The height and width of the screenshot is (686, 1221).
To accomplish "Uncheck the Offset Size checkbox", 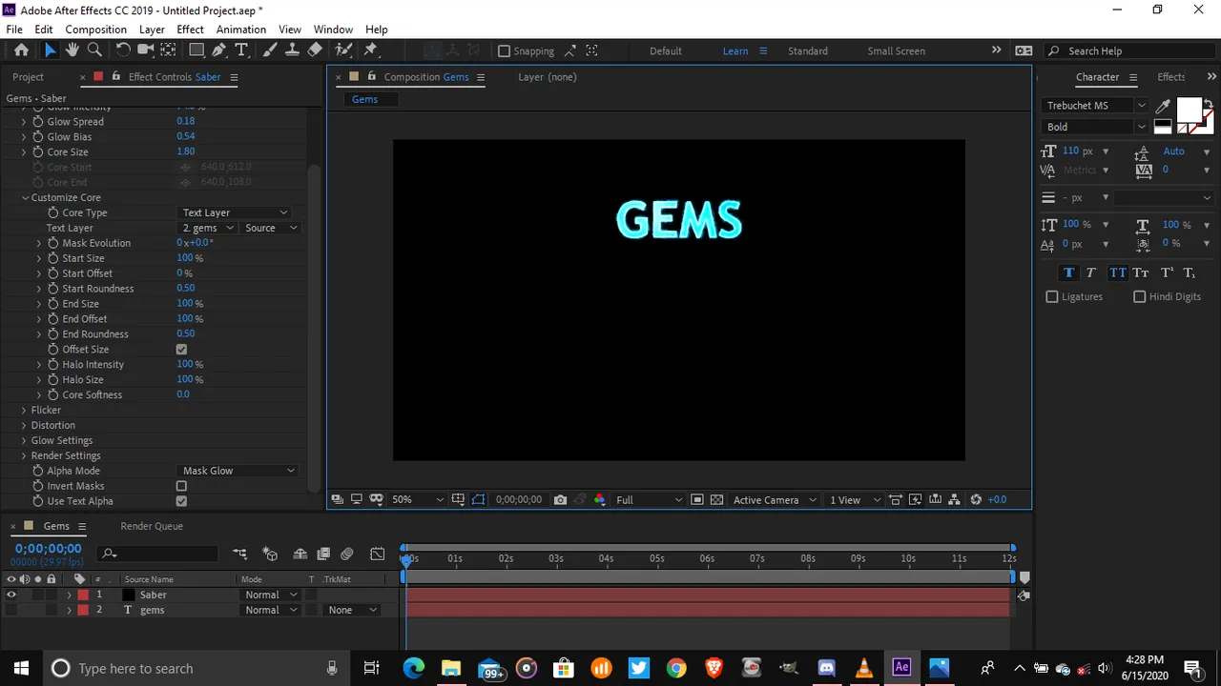I will (181, 350).
